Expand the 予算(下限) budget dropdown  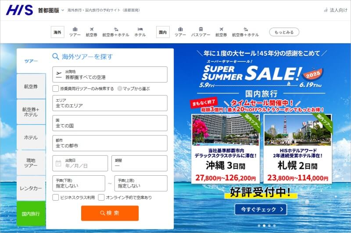[79, 183]
